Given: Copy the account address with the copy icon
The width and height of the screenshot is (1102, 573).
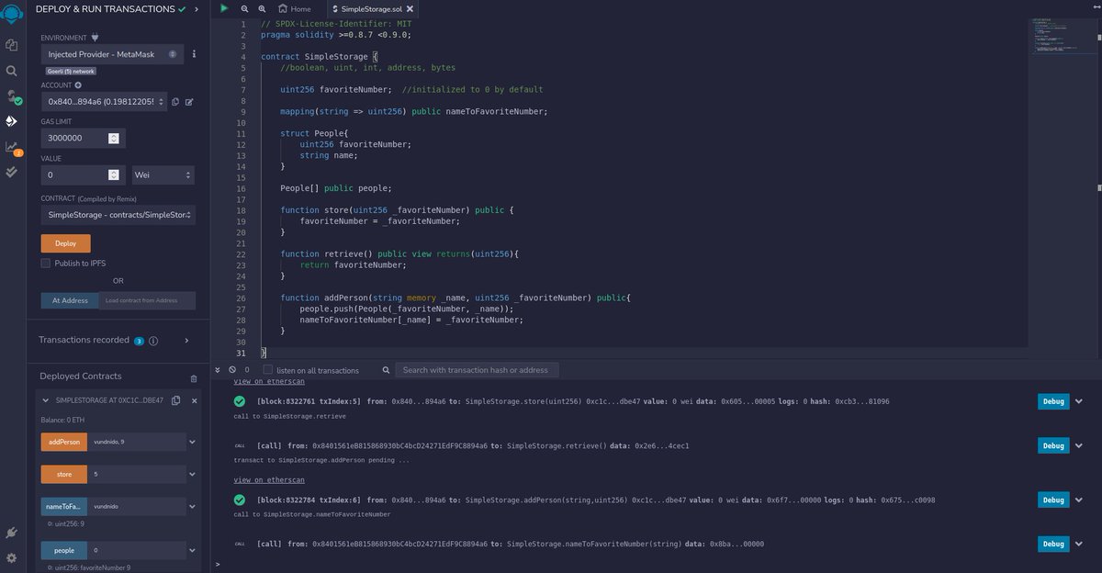Looking at the screenshot, I should (x=175, y=102).
